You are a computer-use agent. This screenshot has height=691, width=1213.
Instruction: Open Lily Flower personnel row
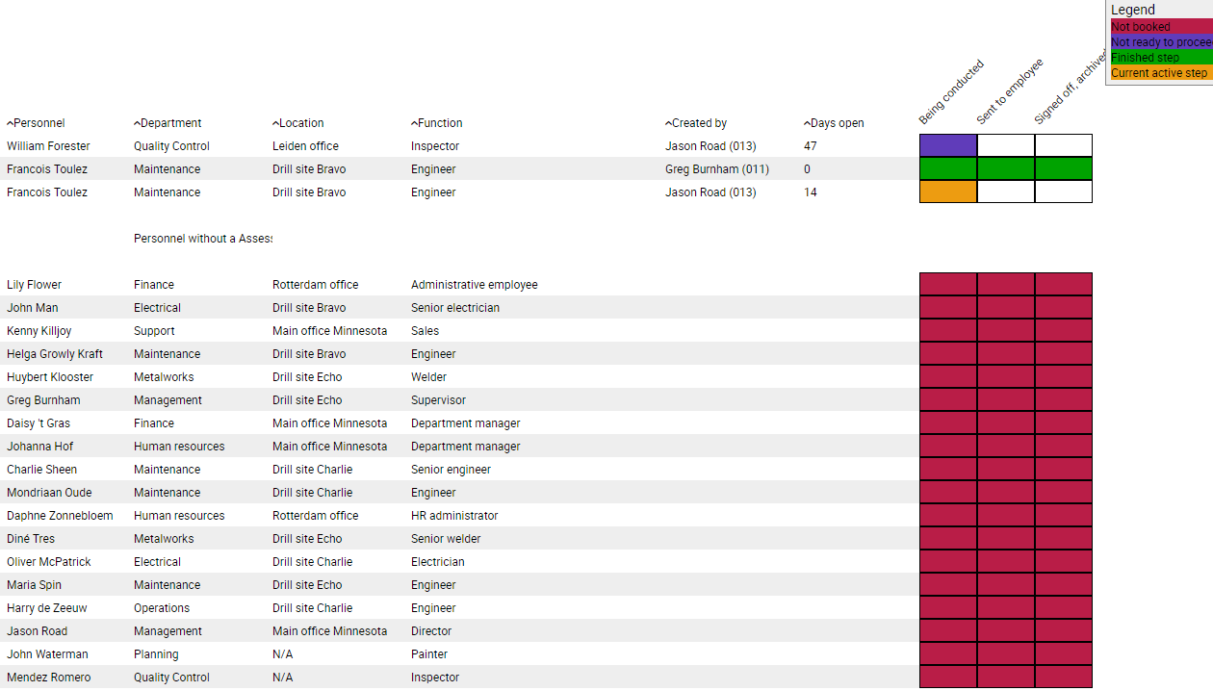tap(34, 285)
